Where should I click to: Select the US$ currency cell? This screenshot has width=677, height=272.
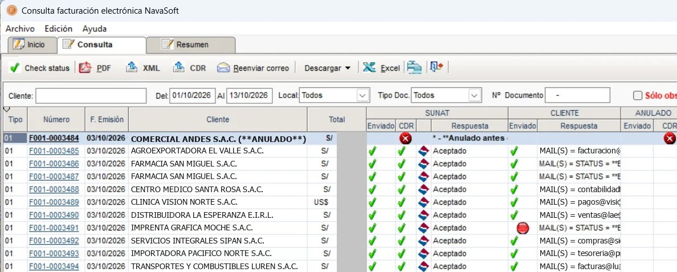(321, 202)
